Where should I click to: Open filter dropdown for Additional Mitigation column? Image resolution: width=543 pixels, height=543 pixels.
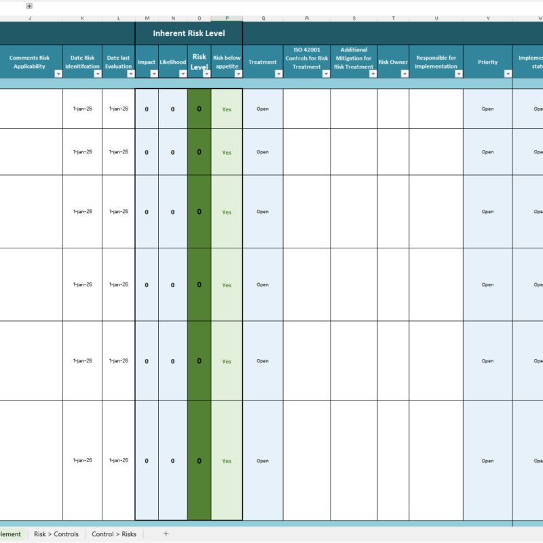pos(371,75)
